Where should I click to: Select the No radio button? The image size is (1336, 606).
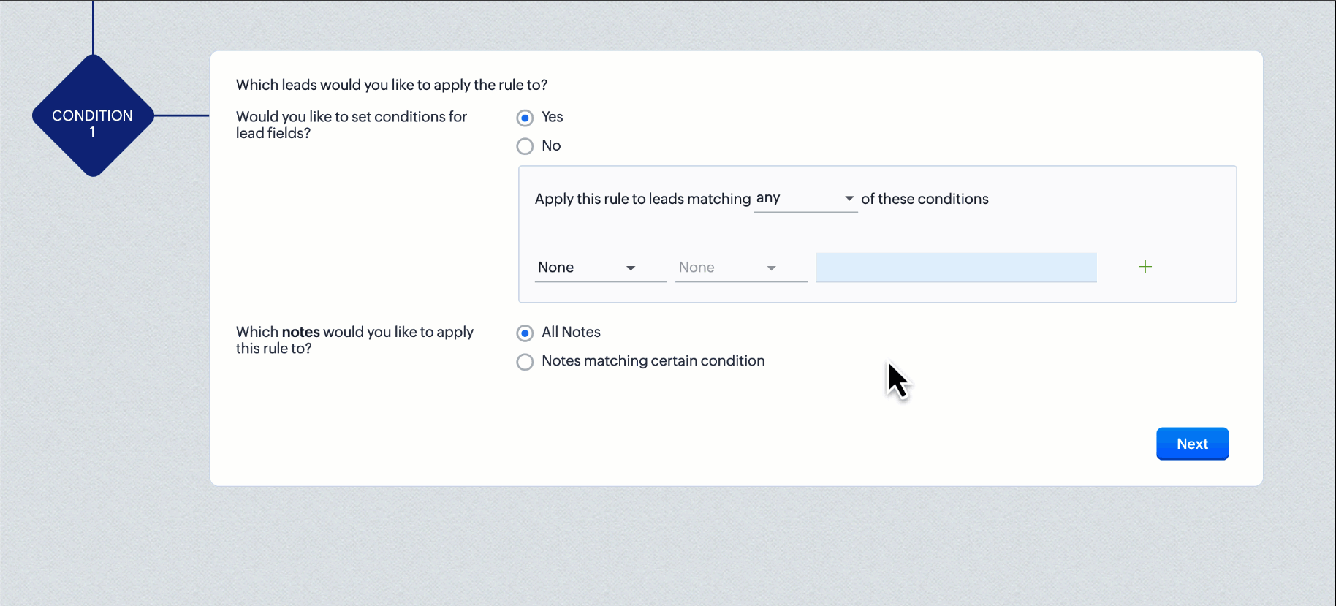[525, 146]
